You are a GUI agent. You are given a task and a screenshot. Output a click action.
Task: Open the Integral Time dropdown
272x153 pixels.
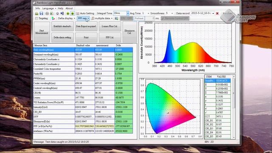coord(128,13)
